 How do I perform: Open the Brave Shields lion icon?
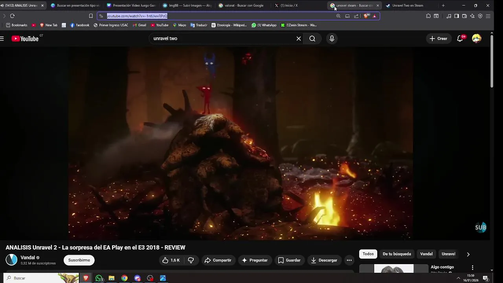pyautogui.click(x=366, y=16)
